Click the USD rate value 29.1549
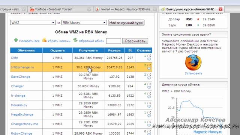The width and height of the screenshot is (240, 135). 208,19
